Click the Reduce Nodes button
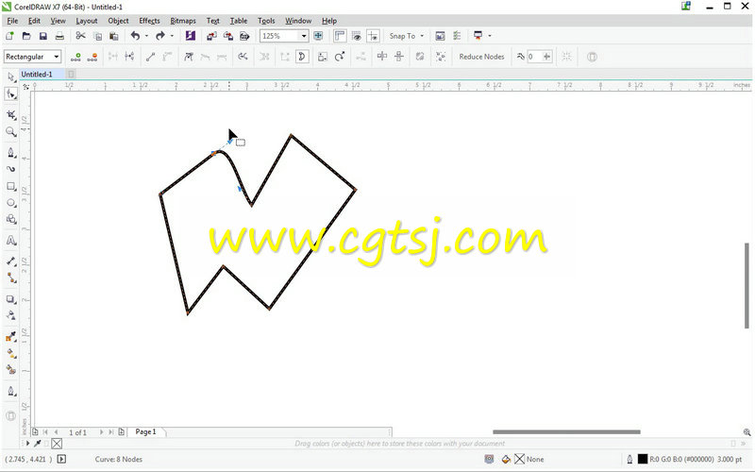Viewport: 755px width, 472px height. pos(481,57)
